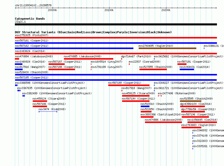This screenshot has height=166, width=224.
Task: Open variant nsv1064431 (Coe2014)
Action: 195,67
